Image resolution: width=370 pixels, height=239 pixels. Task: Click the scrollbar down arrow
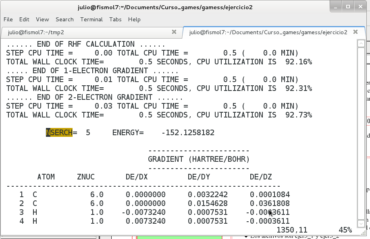(362, 223)
